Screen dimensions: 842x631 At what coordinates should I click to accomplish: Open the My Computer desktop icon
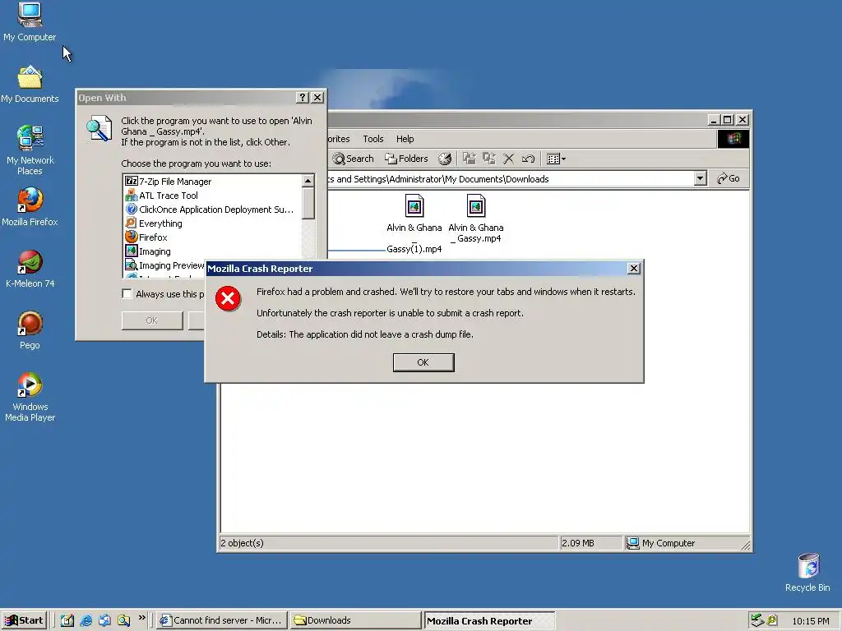pos(30,22)
